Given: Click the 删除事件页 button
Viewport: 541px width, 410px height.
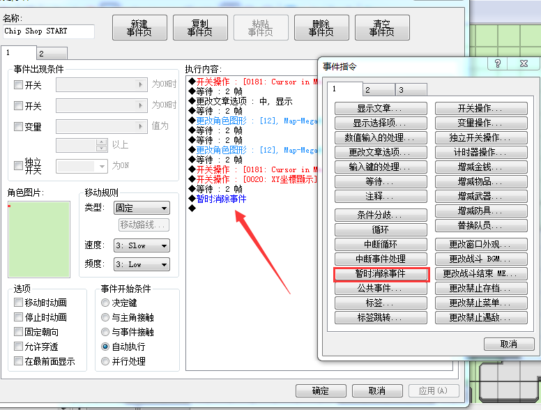Looking at the screenshot, I should click(321, 28).
